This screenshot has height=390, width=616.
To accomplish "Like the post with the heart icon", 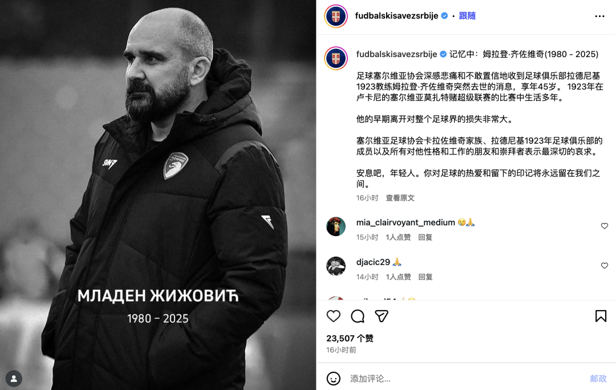I will click(333, 316).
